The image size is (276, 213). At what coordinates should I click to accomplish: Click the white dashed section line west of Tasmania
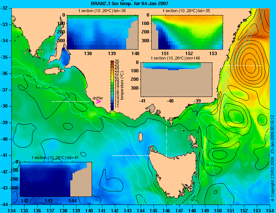pyautogui.click(x=131, y=155)
